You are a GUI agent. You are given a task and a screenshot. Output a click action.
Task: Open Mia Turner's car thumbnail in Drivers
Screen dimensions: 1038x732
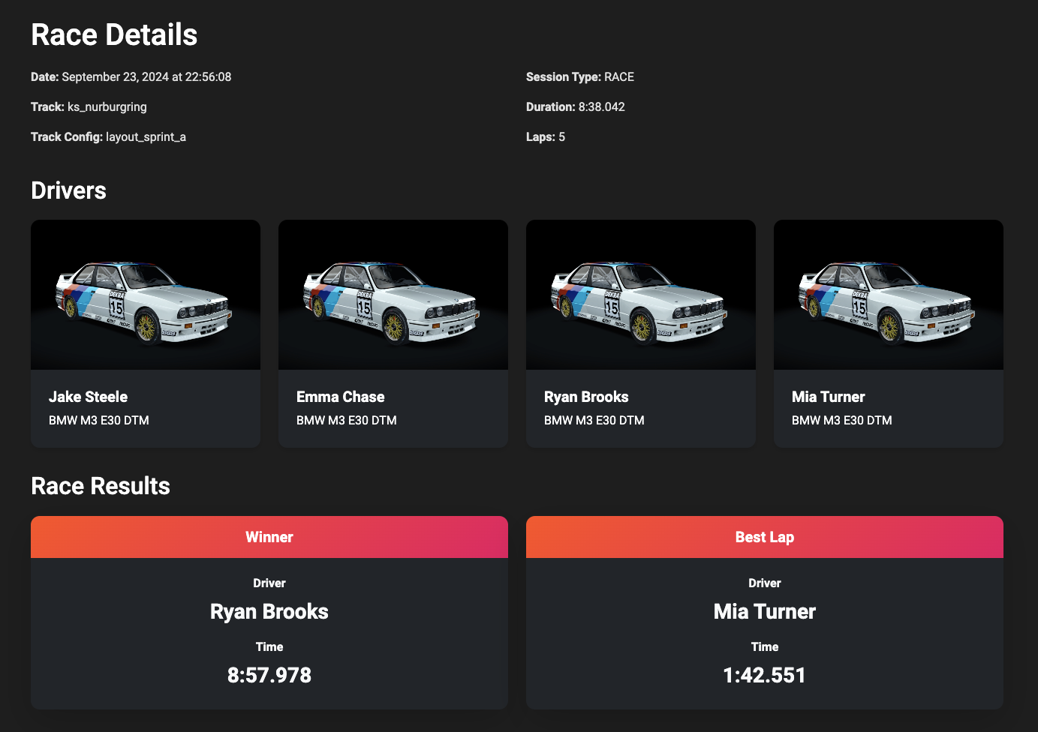tap(889, 295)
